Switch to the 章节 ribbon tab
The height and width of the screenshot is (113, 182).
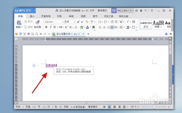tap(95, 16)
